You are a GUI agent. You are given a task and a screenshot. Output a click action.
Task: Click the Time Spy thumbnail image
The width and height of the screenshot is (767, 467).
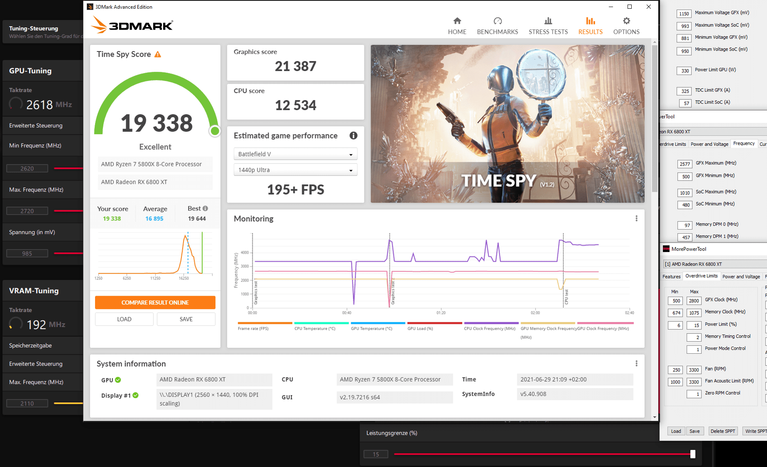point(507,124)
